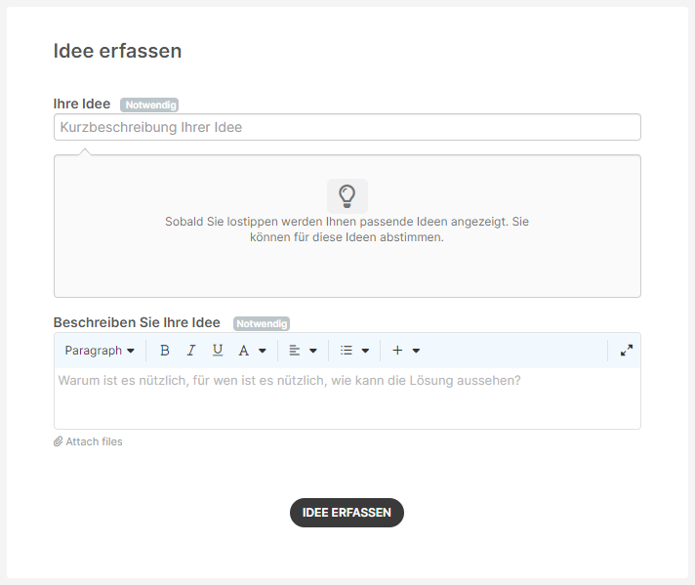Click the lightbulb suggestion icon
The width and height of the screenshot is (695, 585).
[347, 196]
